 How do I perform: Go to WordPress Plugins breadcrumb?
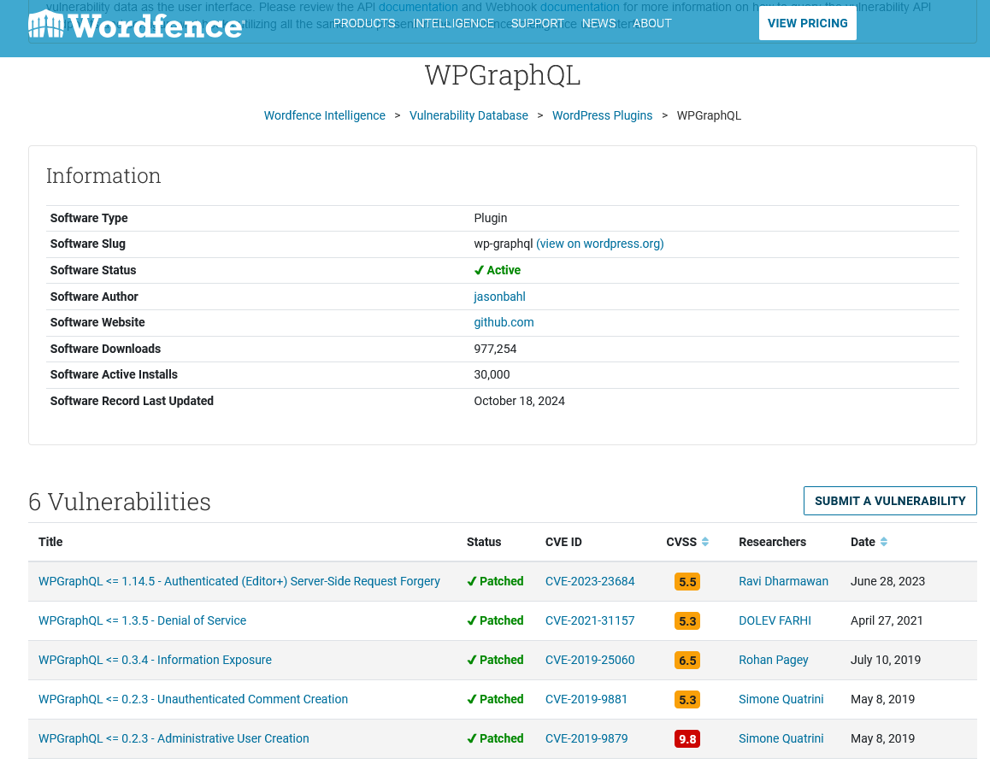click(603, 115)
